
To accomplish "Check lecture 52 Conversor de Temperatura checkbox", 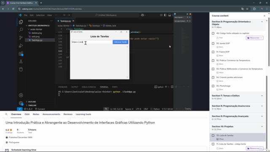I will point(213,60).
